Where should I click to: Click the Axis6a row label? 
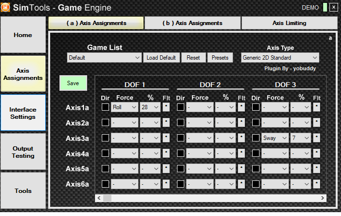point(77,184)
